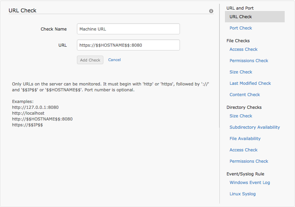Viewport: 295px width, 207px height.
Task: Click the Cancel link
Action: click(114, 60)
